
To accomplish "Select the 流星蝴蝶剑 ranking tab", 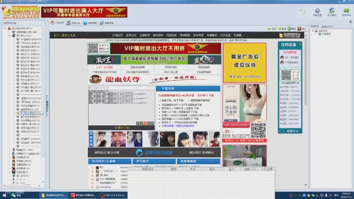I will [x=199, y=161].
